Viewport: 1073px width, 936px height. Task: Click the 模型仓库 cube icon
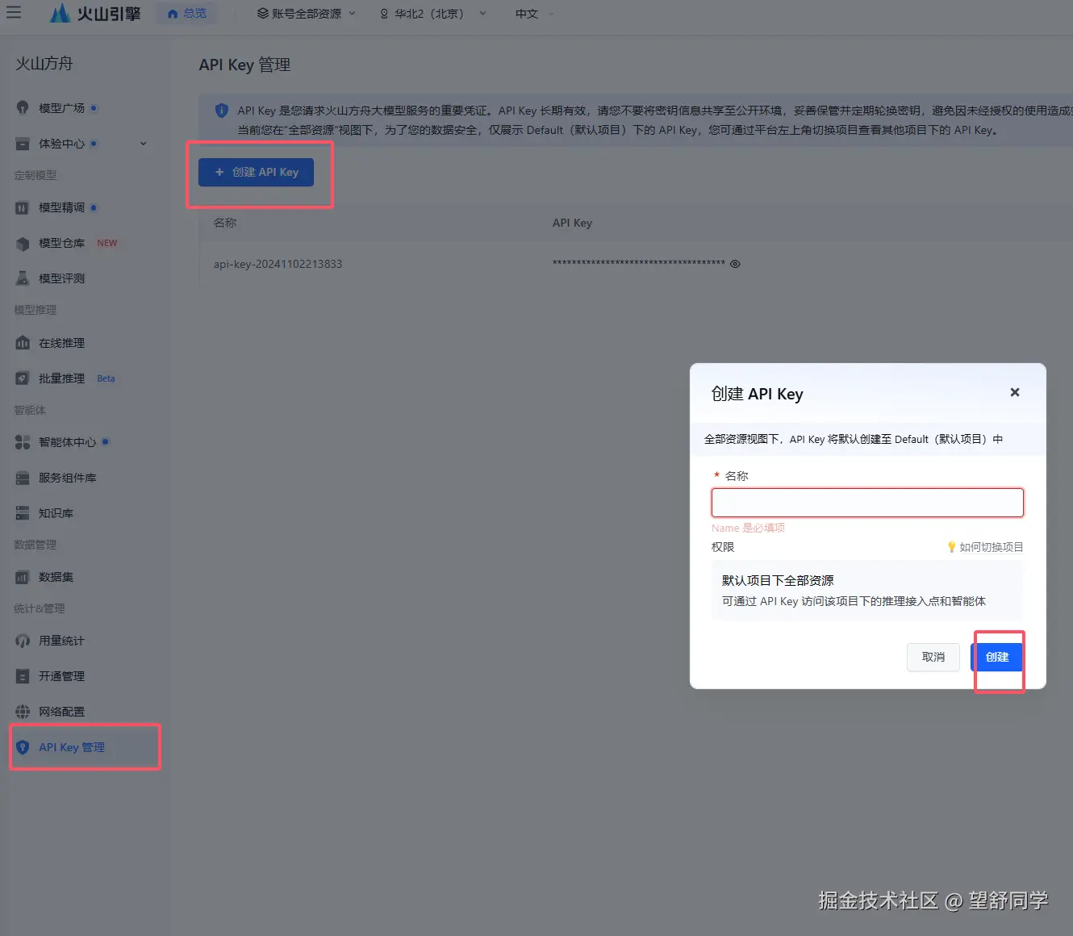coord(23,243)
